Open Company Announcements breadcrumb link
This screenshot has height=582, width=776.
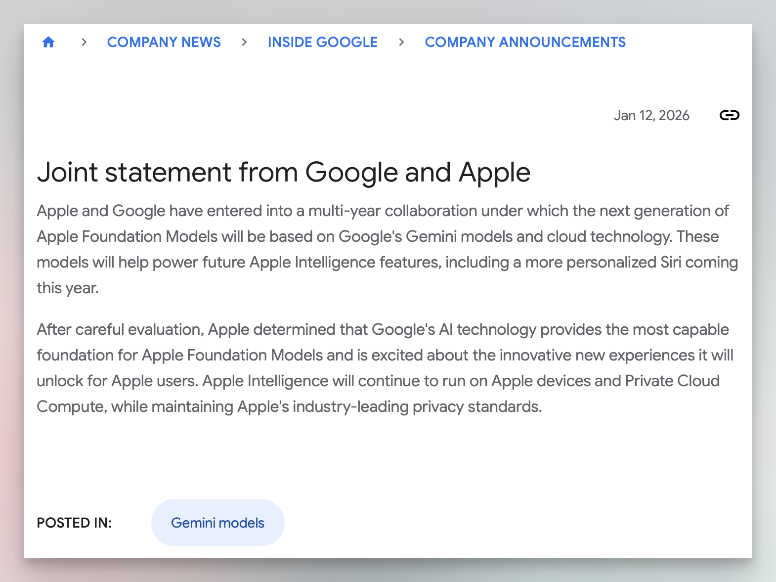pyautogui.click(x=525, y=43)
